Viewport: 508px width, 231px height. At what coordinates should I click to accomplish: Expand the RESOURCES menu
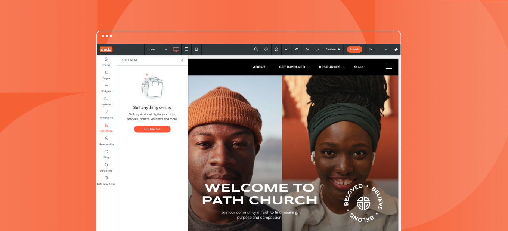pos(332,67)
